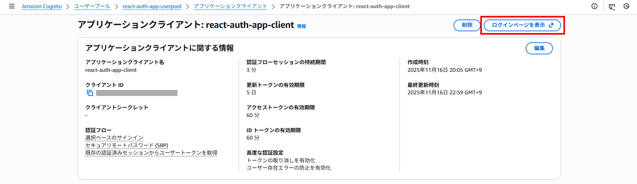Click the アプリケーションクライアント名 label
Screen dimensions: 637x184
(x=125, y=62)
